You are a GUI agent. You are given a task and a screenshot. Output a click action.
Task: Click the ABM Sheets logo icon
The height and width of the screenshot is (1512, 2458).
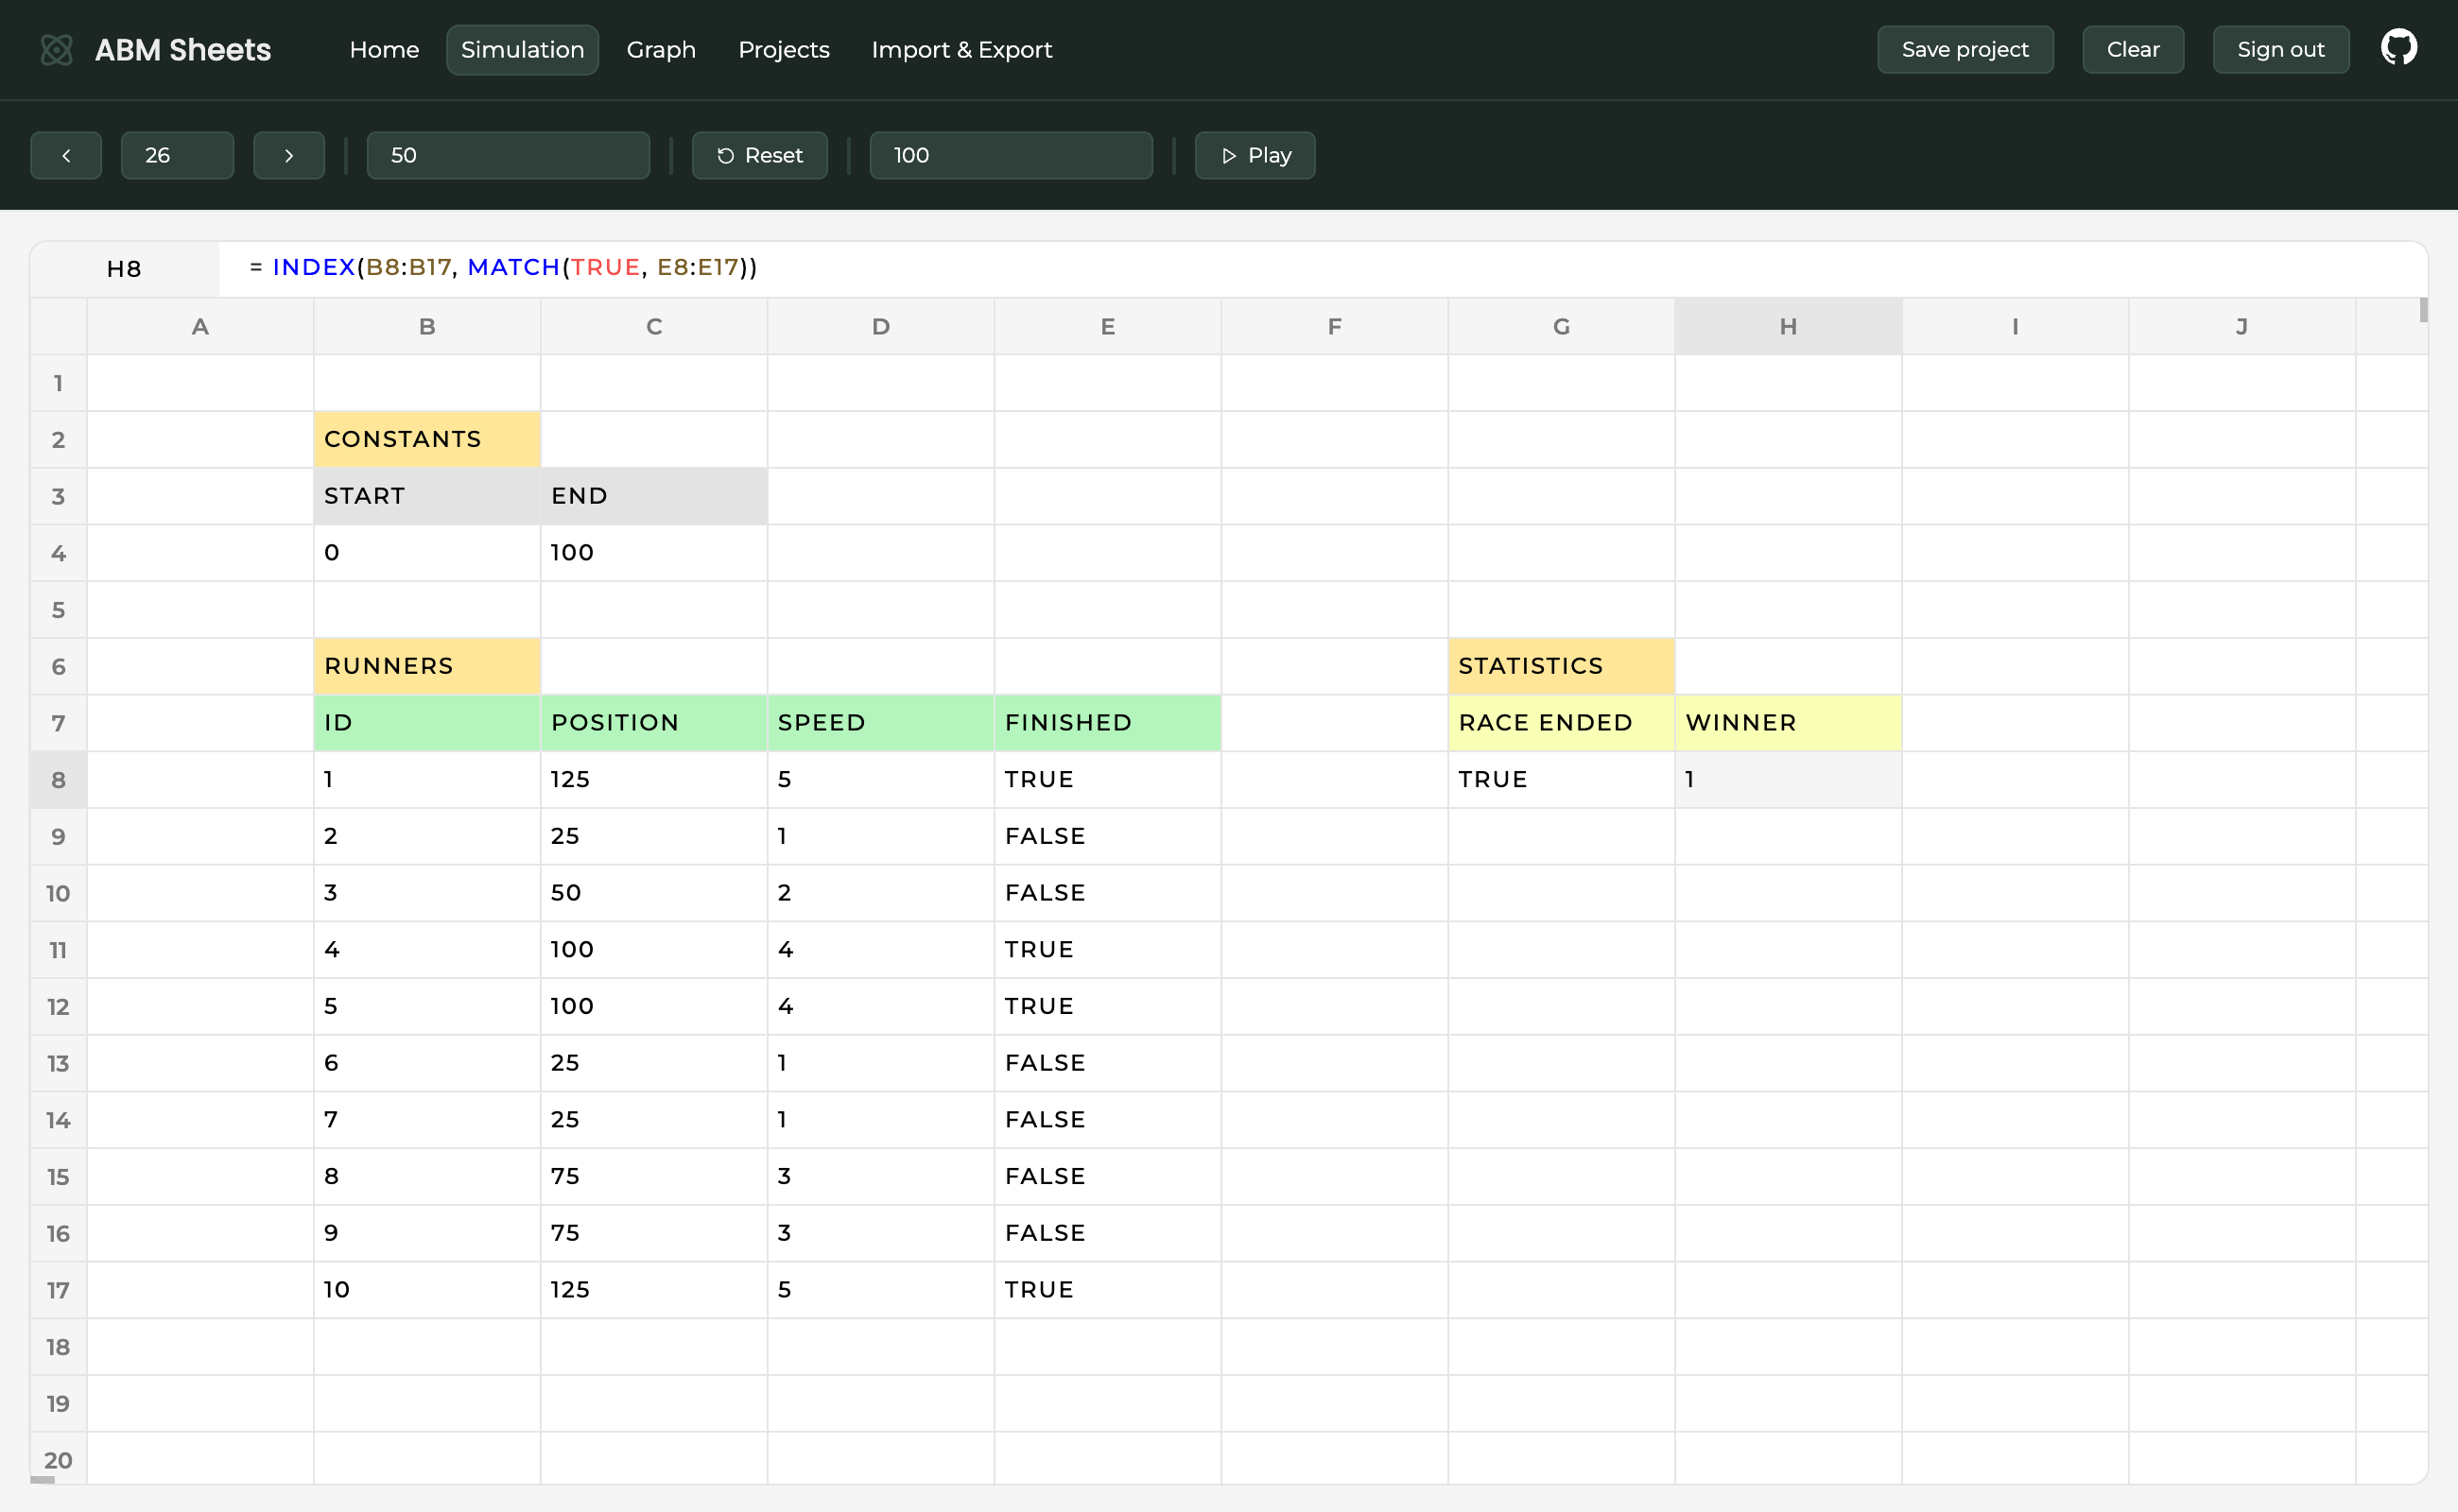(x=56, y=50)
